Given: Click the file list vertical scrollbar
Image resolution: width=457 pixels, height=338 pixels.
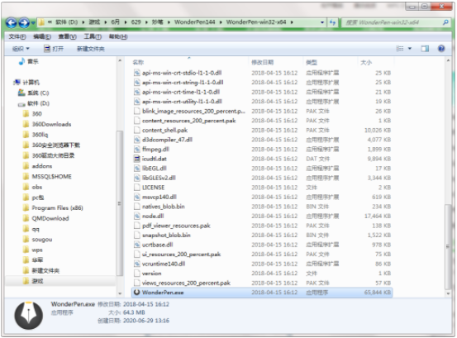Looking at the screenshot, I should [x=448, y=177].
